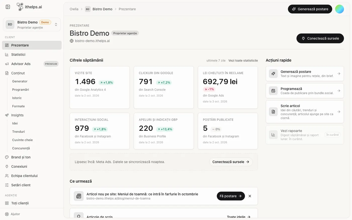Open Trenduri under Insights
This screenshot has width=352, height=220.
(18, 131)
